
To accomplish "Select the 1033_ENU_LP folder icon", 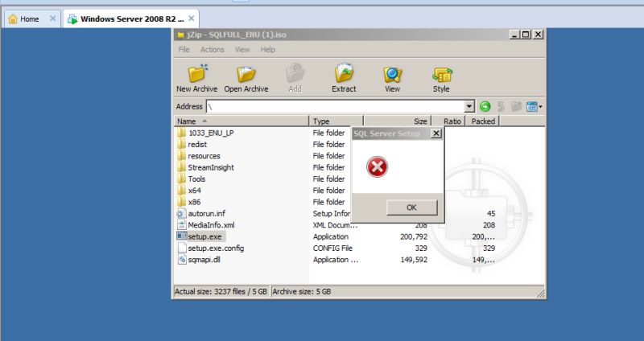I will tap(182, 133).
